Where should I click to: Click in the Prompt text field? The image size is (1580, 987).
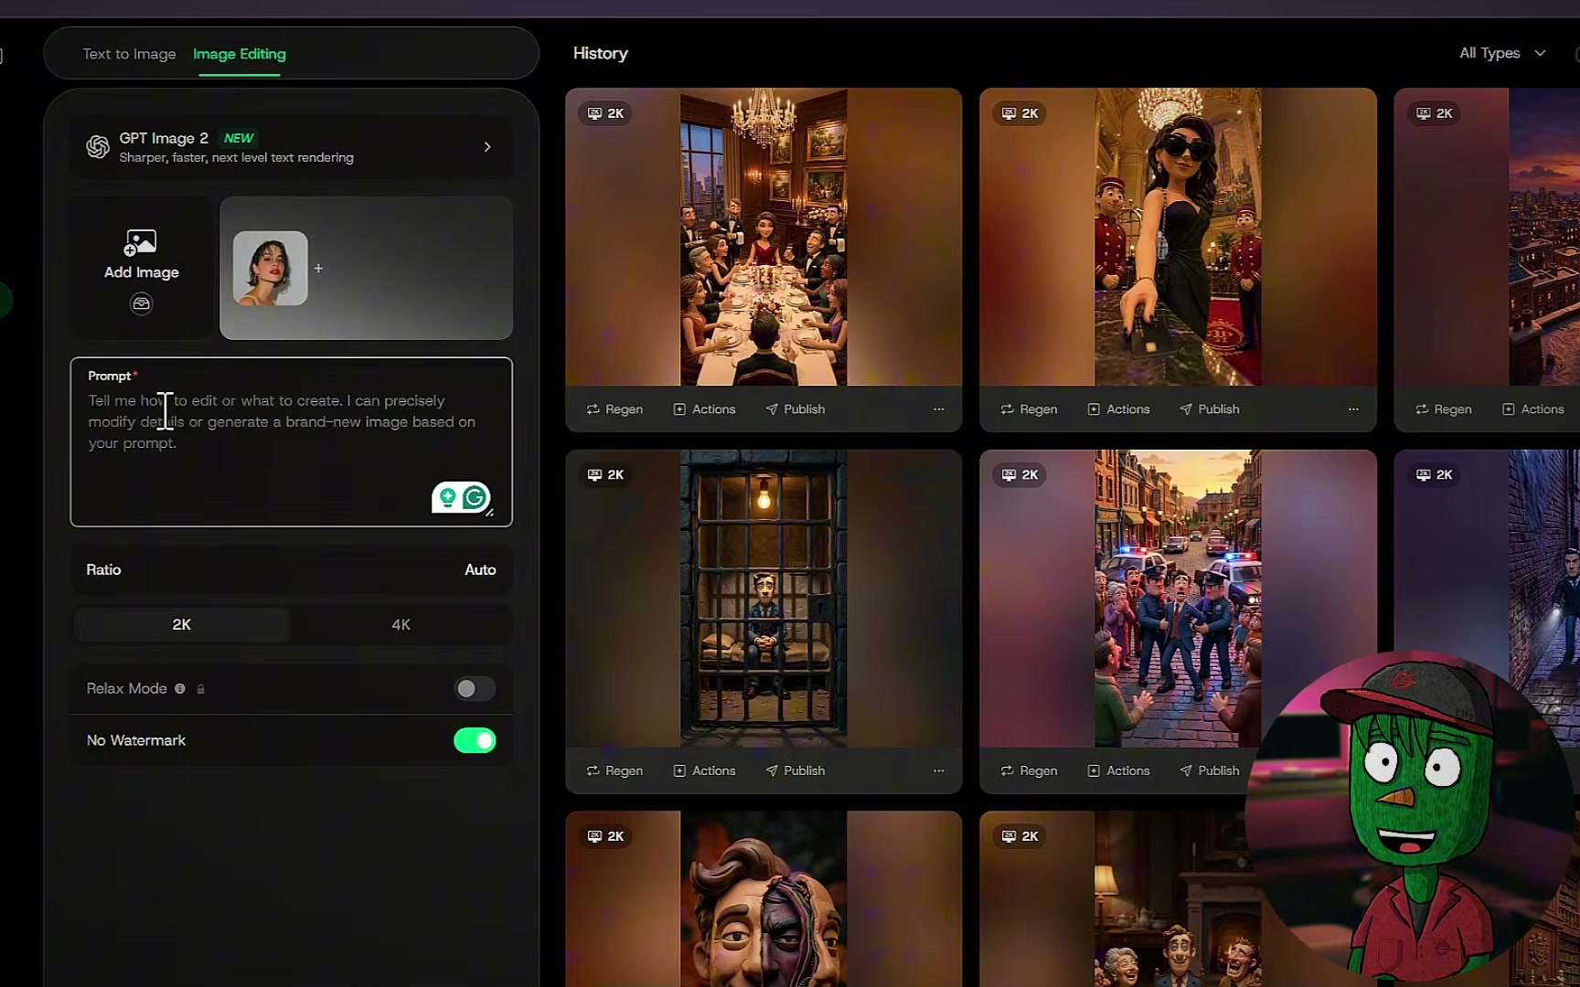(291, 441)
